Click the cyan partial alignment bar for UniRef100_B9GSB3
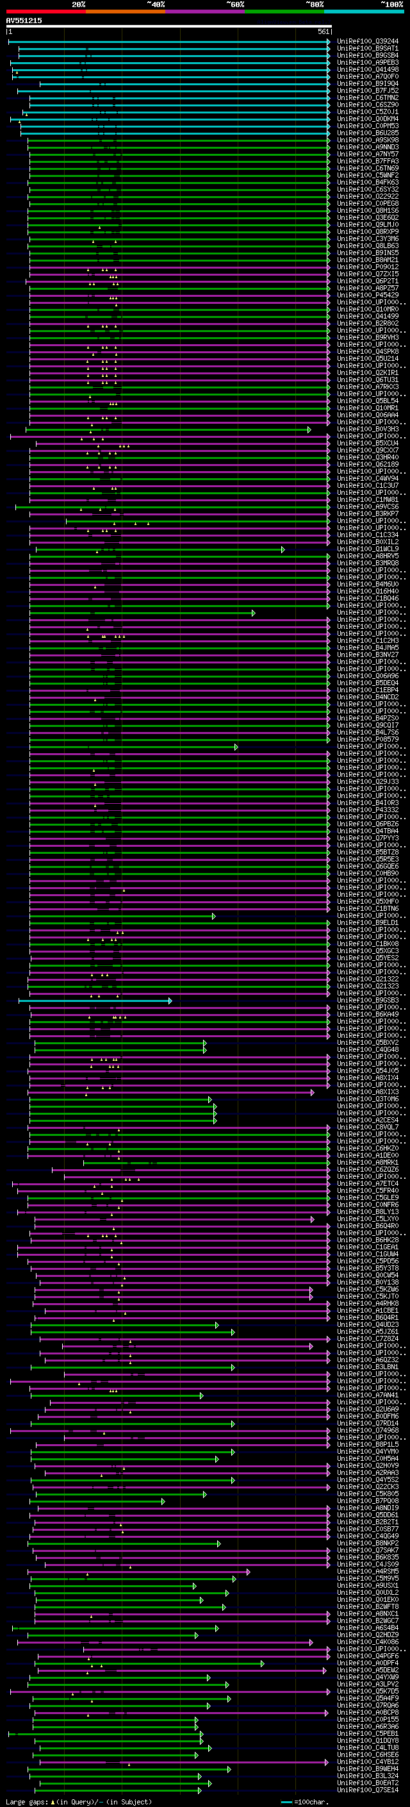Image resolution: width=410 pixels, height=1807 pixels. point(95,1001)
